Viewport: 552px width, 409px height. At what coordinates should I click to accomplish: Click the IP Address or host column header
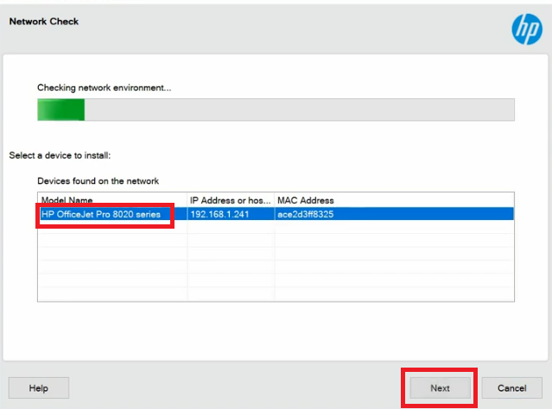click(x=231, y=200)
